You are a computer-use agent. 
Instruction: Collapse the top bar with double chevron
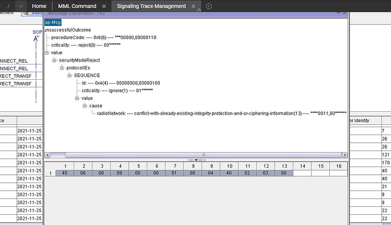[199, 10]
